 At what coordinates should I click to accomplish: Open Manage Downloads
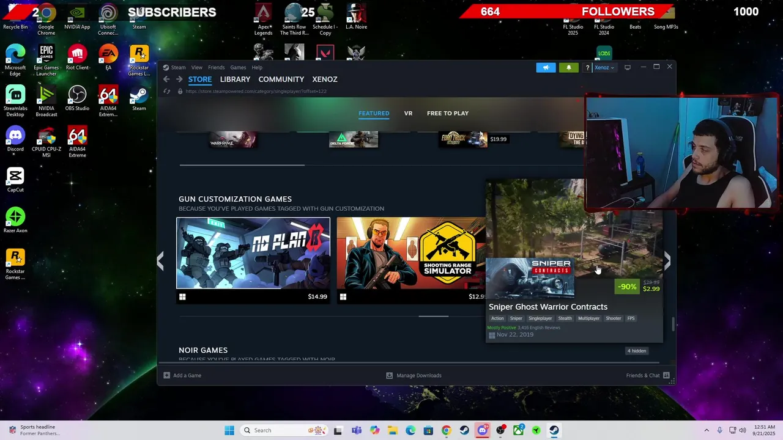pos(414,375)
